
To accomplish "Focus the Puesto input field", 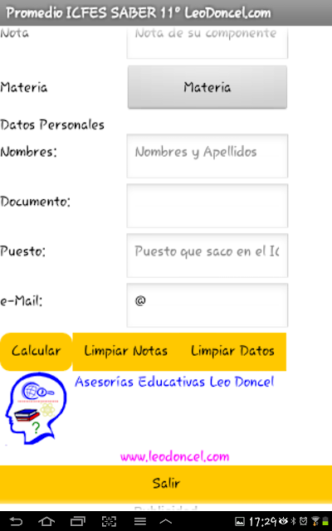I will 207,256.
